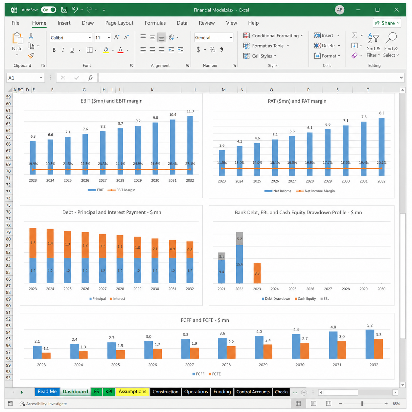Select Normal view in status bar
Screen dimensions: 412x412
click(298, 403)
